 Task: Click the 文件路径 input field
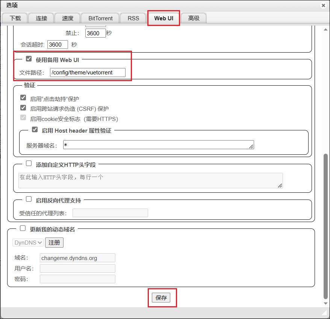pyautogui.click(x=87, y=73)
